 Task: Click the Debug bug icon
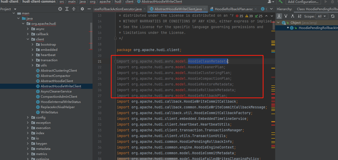[x=333, y=2]
